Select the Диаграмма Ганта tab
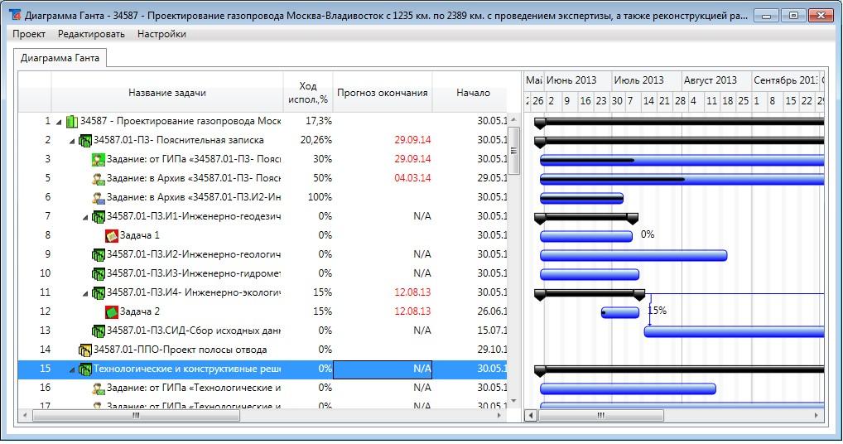 pos(60,58)
